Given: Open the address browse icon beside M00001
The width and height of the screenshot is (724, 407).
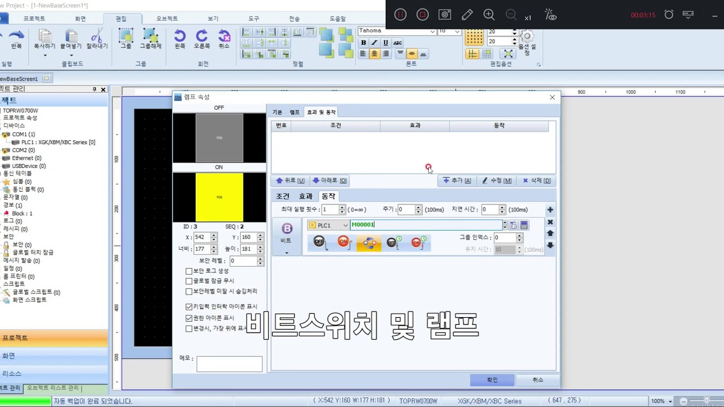Looking at the screenshot, I should (513, 225).
